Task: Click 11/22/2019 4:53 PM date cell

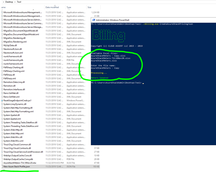Action: click(x=55, y=163)
